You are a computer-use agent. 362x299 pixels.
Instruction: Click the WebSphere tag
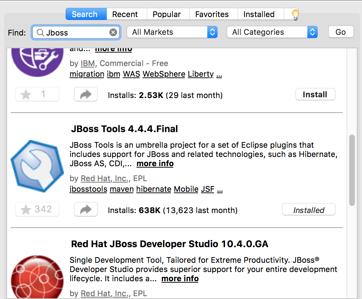click(164, 74)
